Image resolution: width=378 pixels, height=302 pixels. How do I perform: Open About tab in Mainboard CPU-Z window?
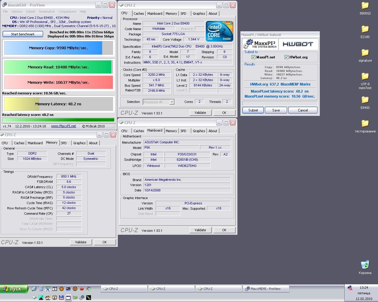(213, 131)
